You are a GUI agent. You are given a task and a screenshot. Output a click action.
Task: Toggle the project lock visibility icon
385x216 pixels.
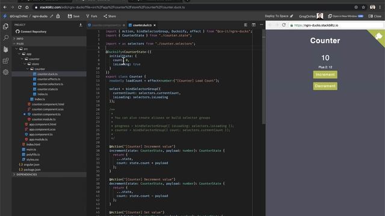coord(58,16)
